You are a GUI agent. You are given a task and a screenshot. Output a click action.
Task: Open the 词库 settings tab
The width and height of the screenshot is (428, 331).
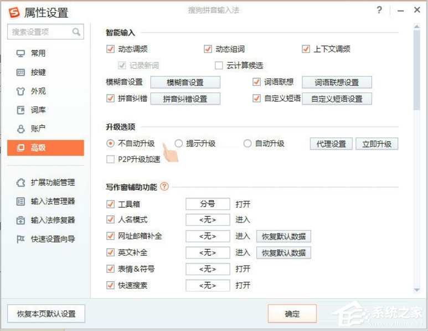click(x=45, y=110)
